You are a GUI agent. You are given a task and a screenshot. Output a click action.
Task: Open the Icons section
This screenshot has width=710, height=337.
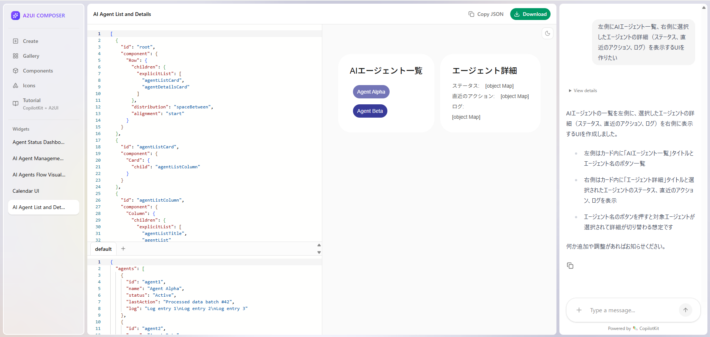(29, 85)
